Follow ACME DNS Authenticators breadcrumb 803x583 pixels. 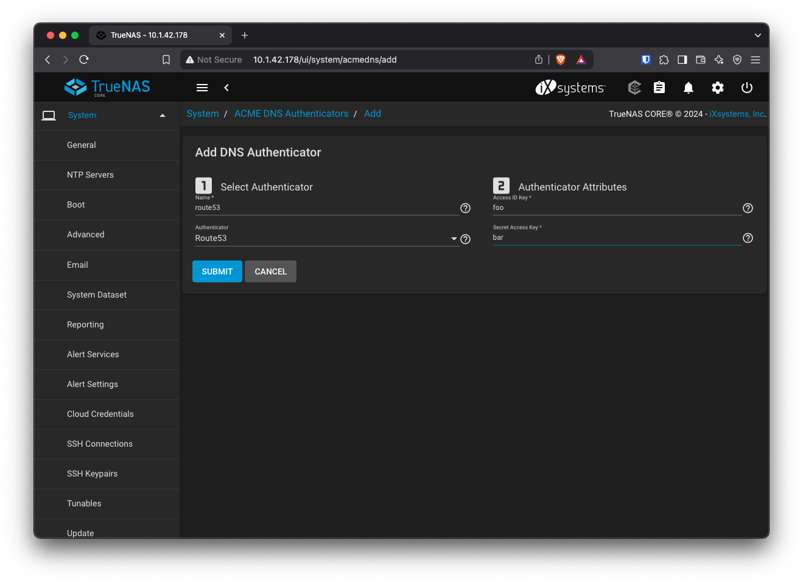(292, 114)
